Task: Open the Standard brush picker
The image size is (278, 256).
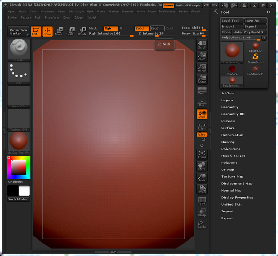Action: (19, 50)
